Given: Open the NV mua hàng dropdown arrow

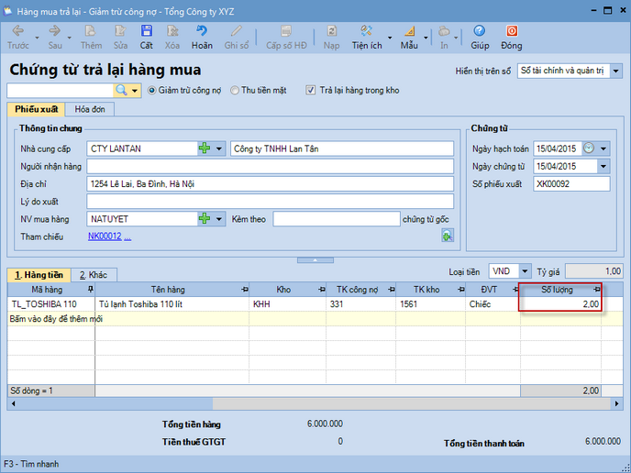Looking at the screenshot, I should coord(219,219).
